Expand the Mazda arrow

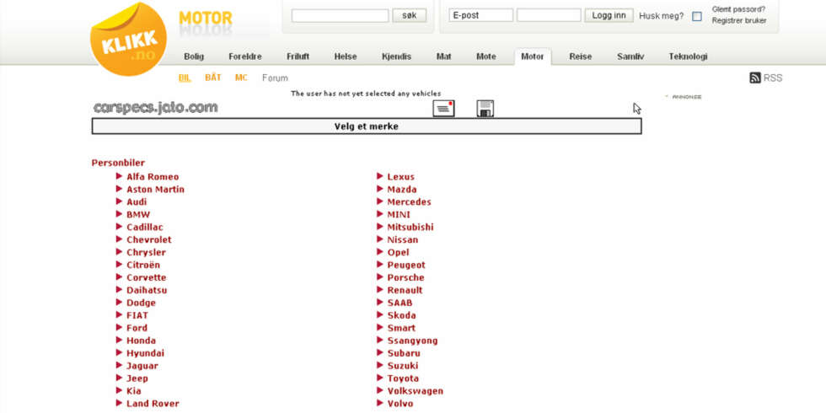[380, 189]
